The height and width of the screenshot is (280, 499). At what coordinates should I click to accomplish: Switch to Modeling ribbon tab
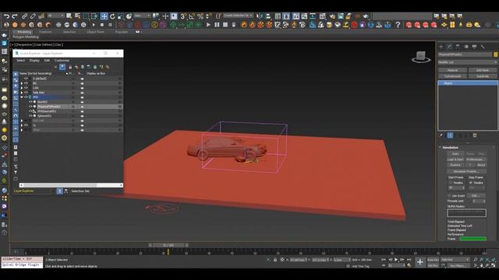[x=24, y=32]
